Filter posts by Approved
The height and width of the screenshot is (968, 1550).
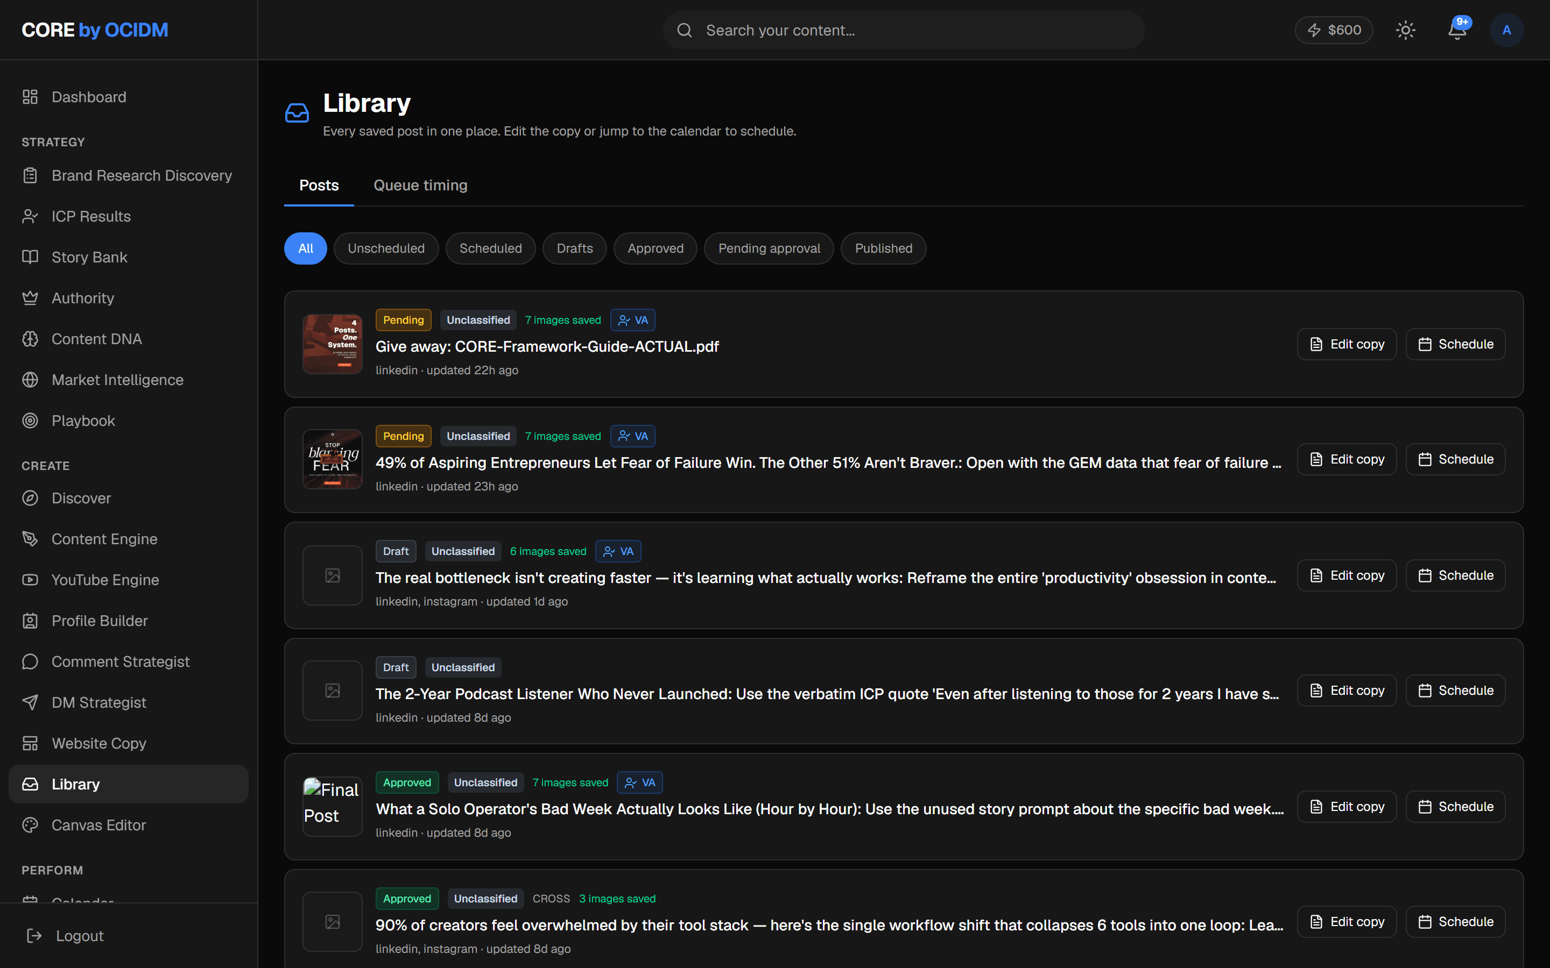(x=655, y=248)
